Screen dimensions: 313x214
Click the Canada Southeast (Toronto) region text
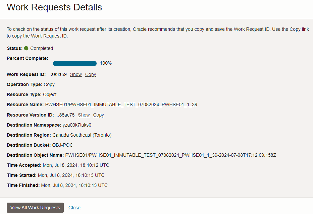click(82, 135)
